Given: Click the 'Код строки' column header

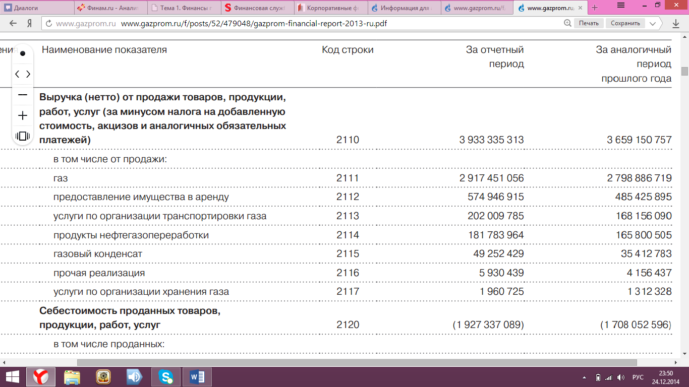Looking at the screenshot, I should click(348, 50).
